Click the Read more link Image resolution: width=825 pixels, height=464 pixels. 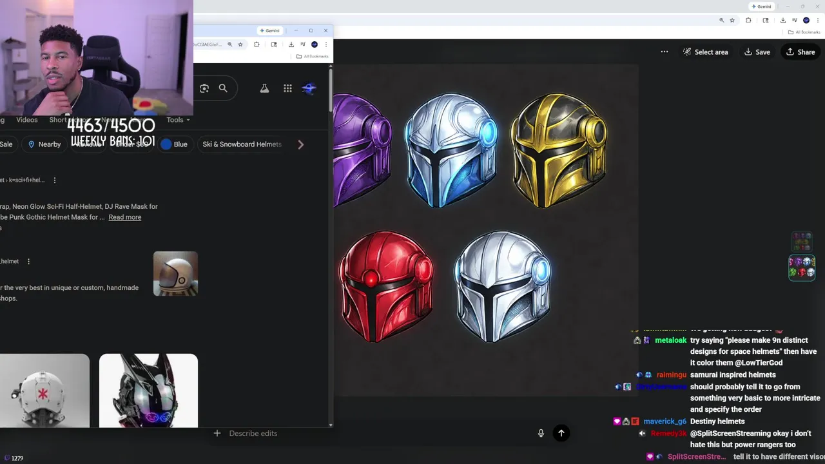tap(125, 217)
